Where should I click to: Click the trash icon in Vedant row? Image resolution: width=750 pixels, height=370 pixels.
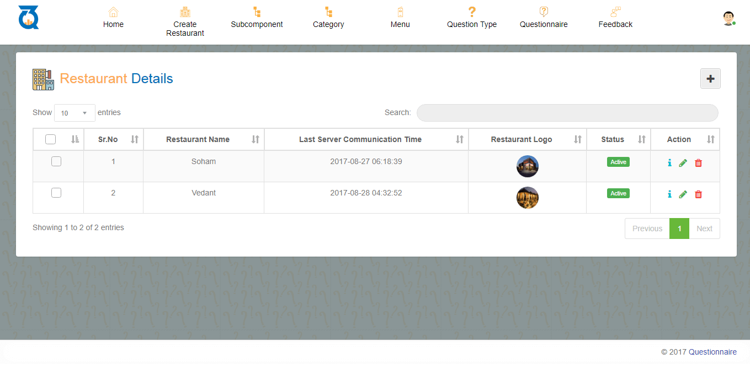[x=698, y=194]
